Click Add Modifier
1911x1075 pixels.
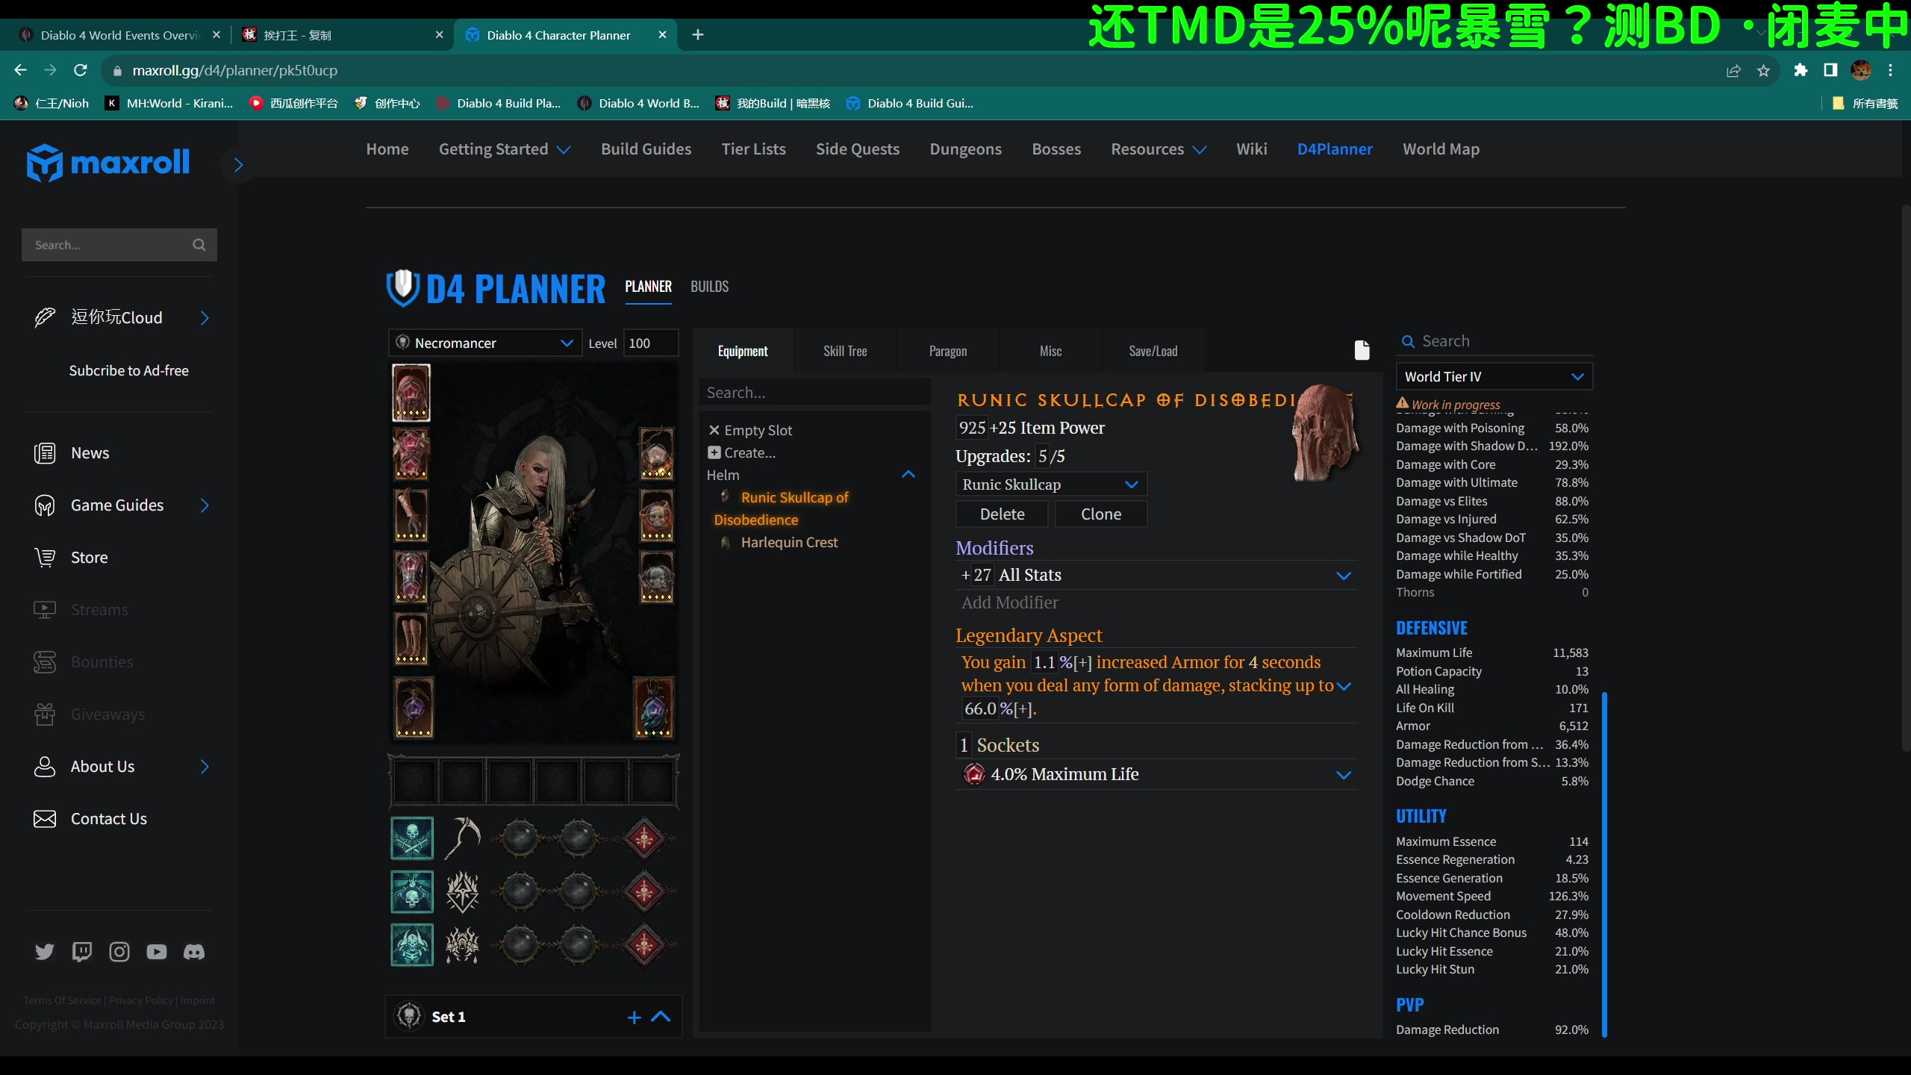(x=1009, y=602)
